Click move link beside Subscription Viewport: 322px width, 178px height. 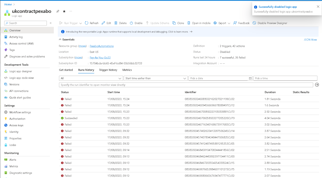click(x=78, y=58)
